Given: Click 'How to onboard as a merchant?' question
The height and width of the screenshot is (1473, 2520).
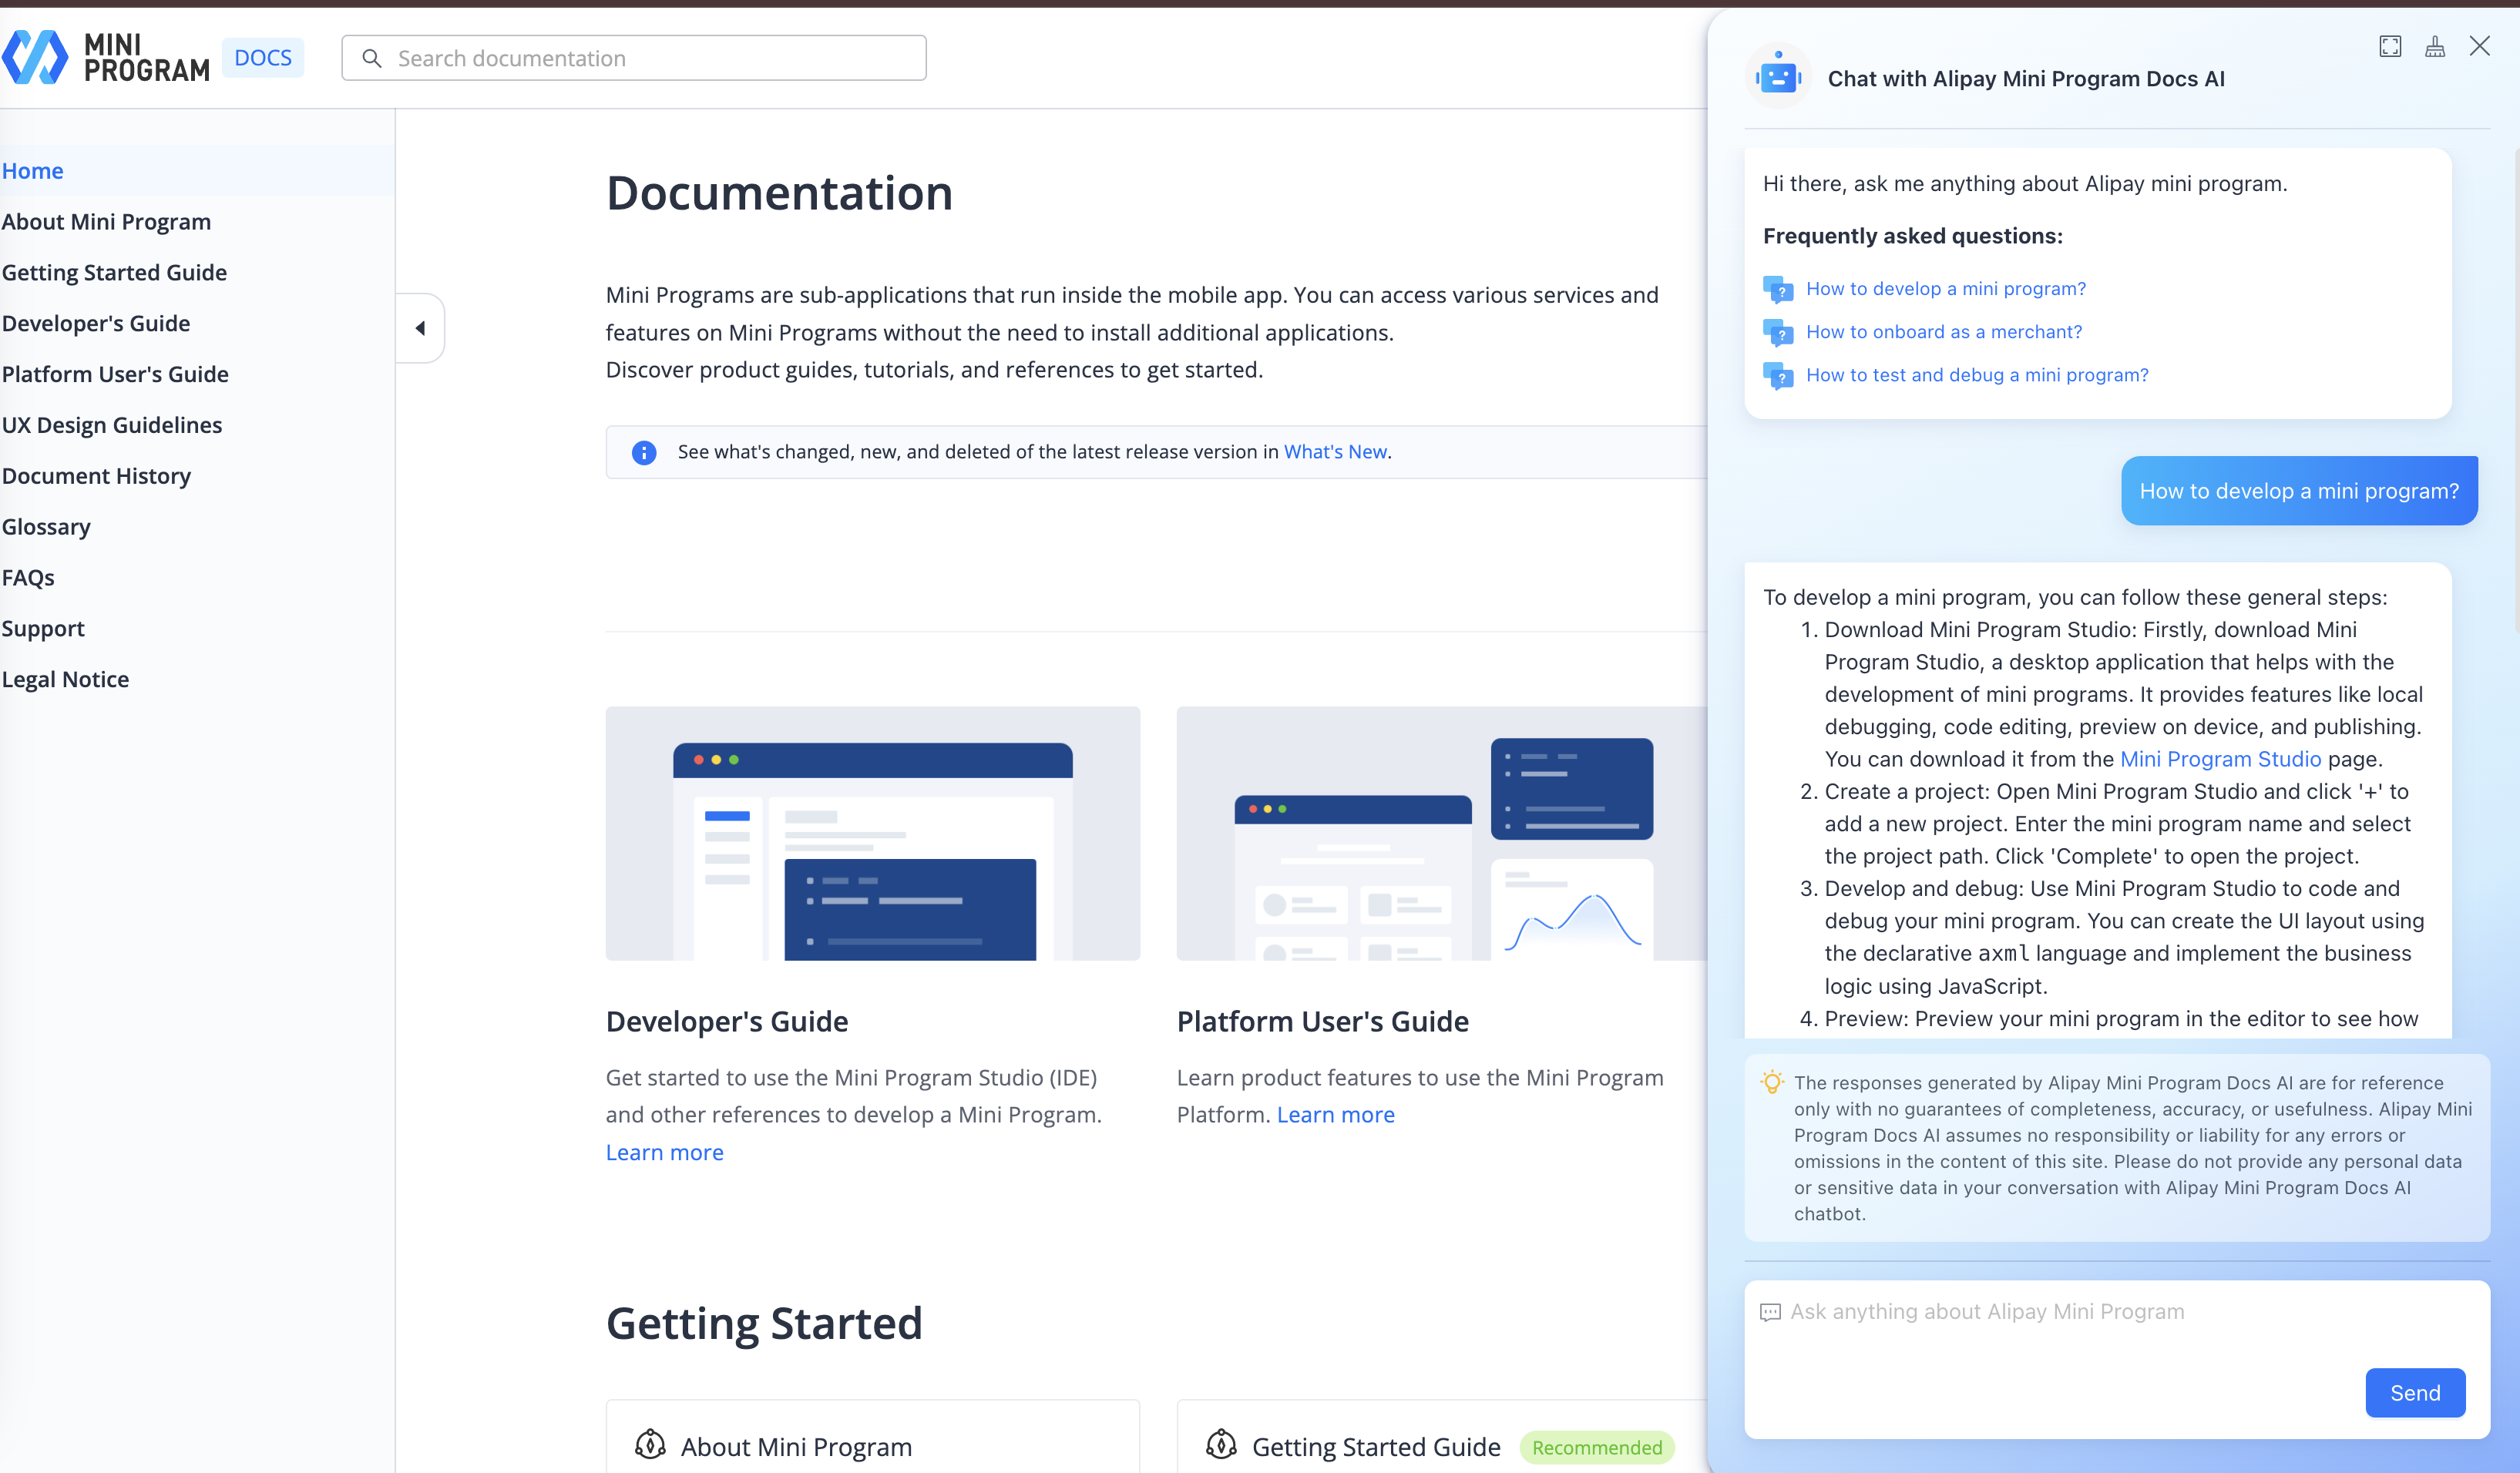Looking at the screenshot, I should pyautogui.click(x=1943, y=332).
